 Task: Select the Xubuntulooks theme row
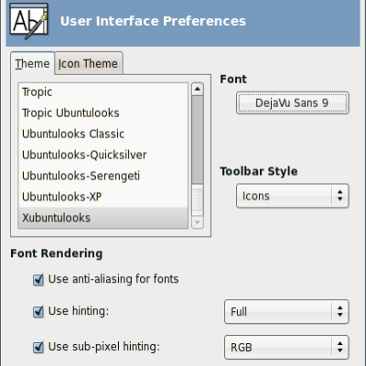[x=103, y=218]
